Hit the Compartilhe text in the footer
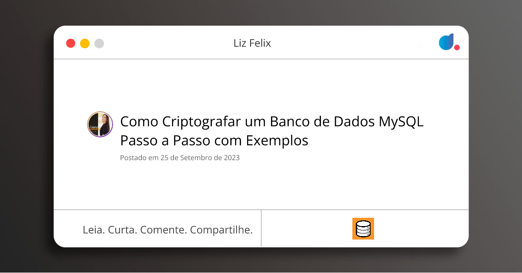The image size is (522, 273). (x=221, y=230)
